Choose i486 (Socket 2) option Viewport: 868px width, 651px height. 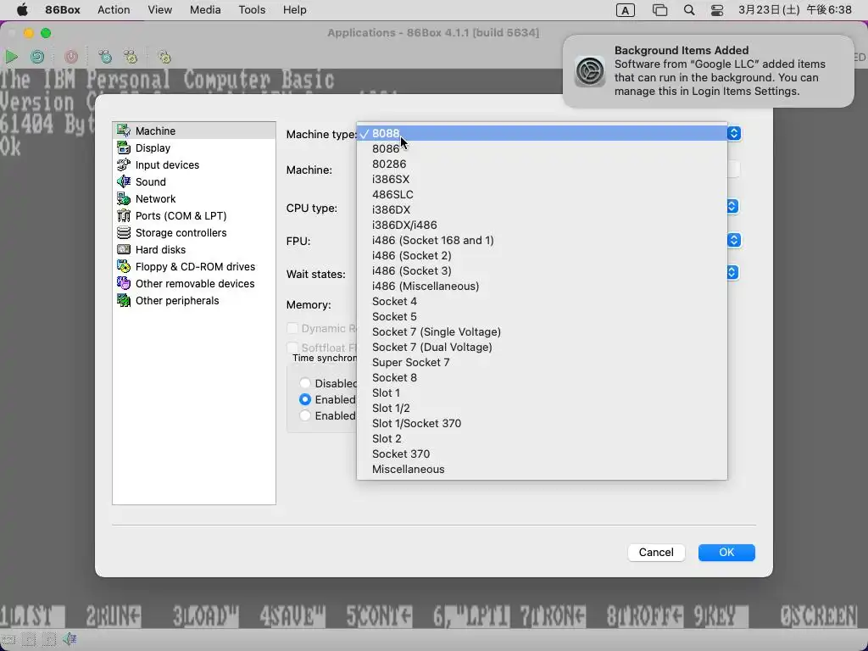click(542, 255)
